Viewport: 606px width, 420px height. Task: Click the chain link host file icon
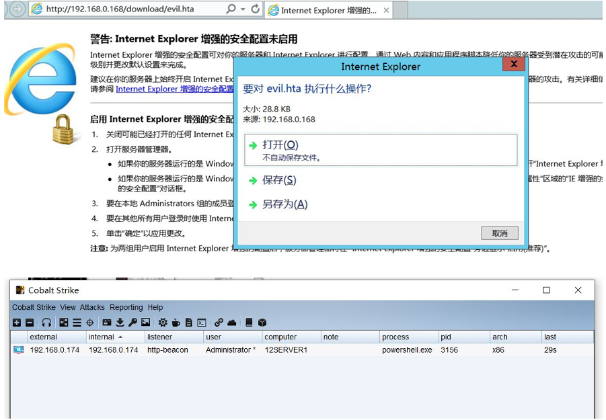pos(219,323)
